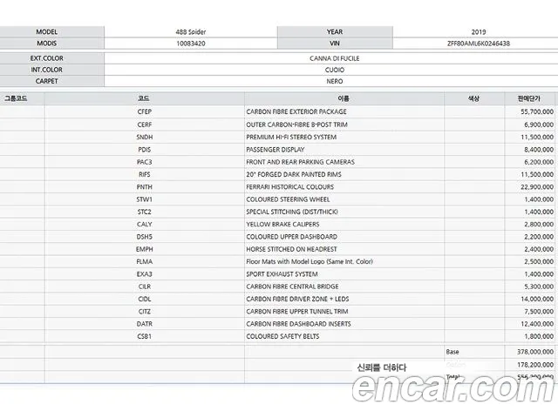Click the 이름 column header
The width and height of the screenshot is (558, 418).
point(344,98)
